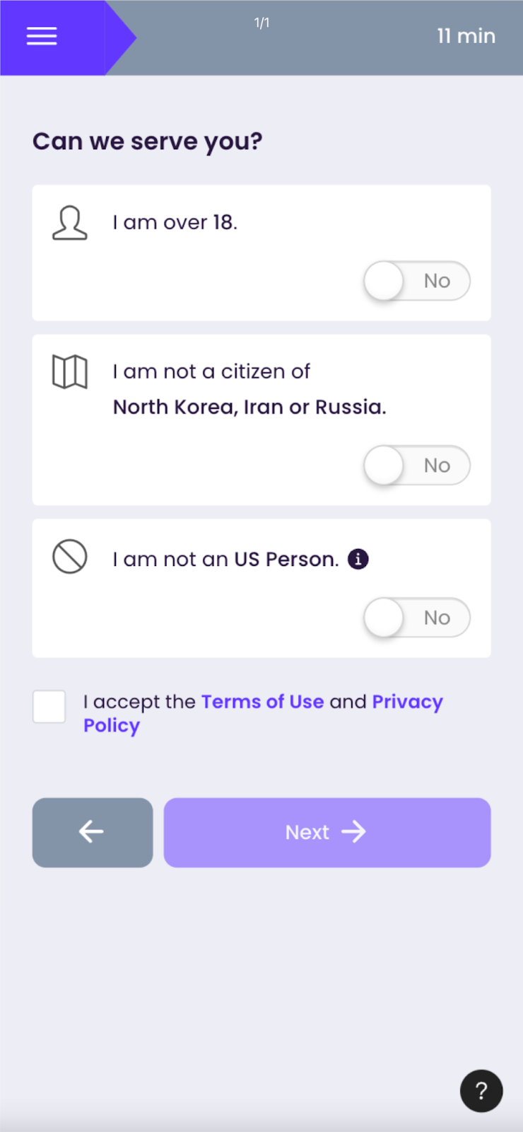Open the hamburger menu
Screen dimensions: 523x1132
tap(42, 36)
